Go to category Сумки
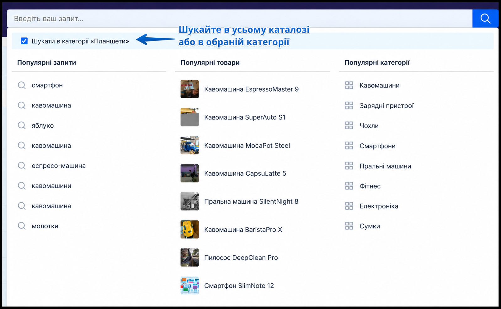 [x=370, y=226]
